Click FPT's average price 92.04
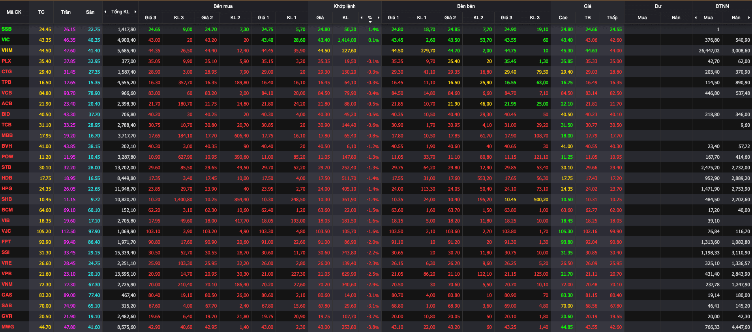This screenshot has width=752, height=332. coord(591,242)
